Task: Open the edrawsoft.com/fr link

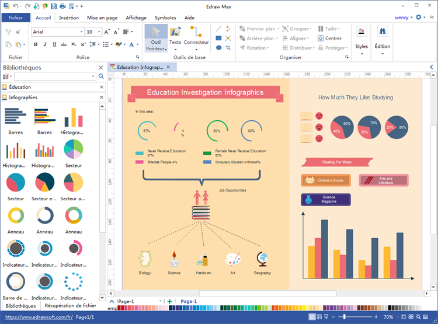Action: (x=39, y=317)
